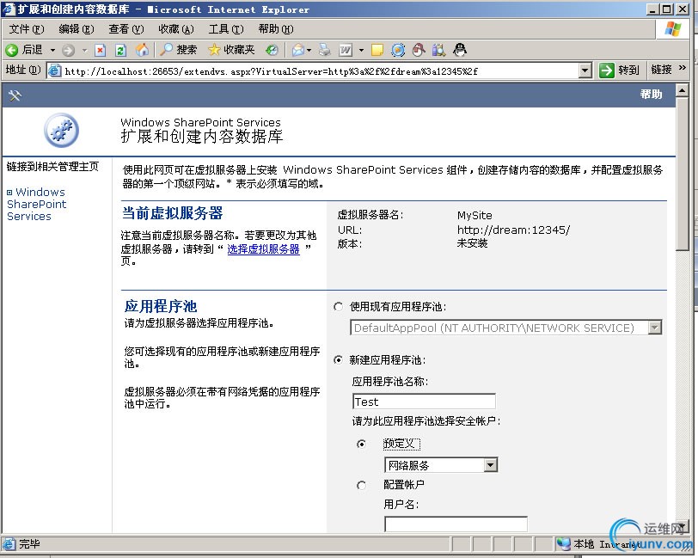
Task: Click the QQ penguin icon
Action: (x=459, y=49)
